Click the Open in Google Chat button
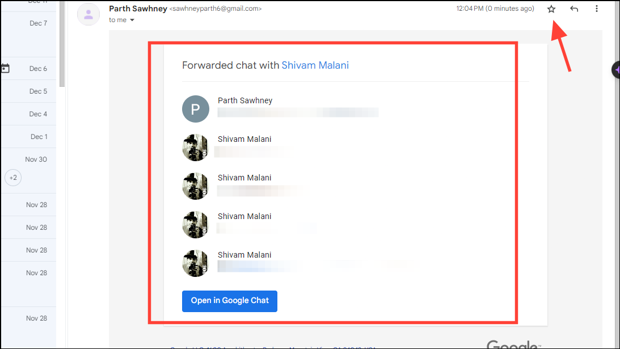Screen dimensions: 620x349 click(229, 301)
